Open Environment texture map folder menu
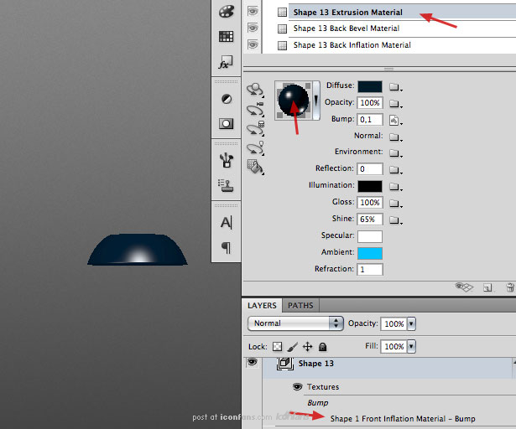This screenshot has height=429, width=516. (x=395, y=153)
